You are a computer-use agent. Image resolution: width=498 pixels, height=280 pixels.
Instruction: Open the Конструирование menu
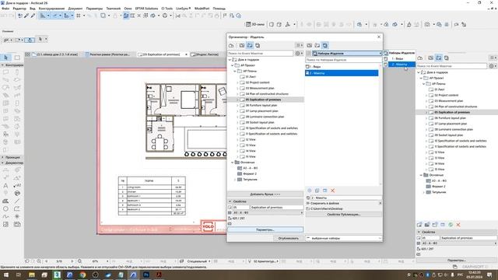pos(51,9)
